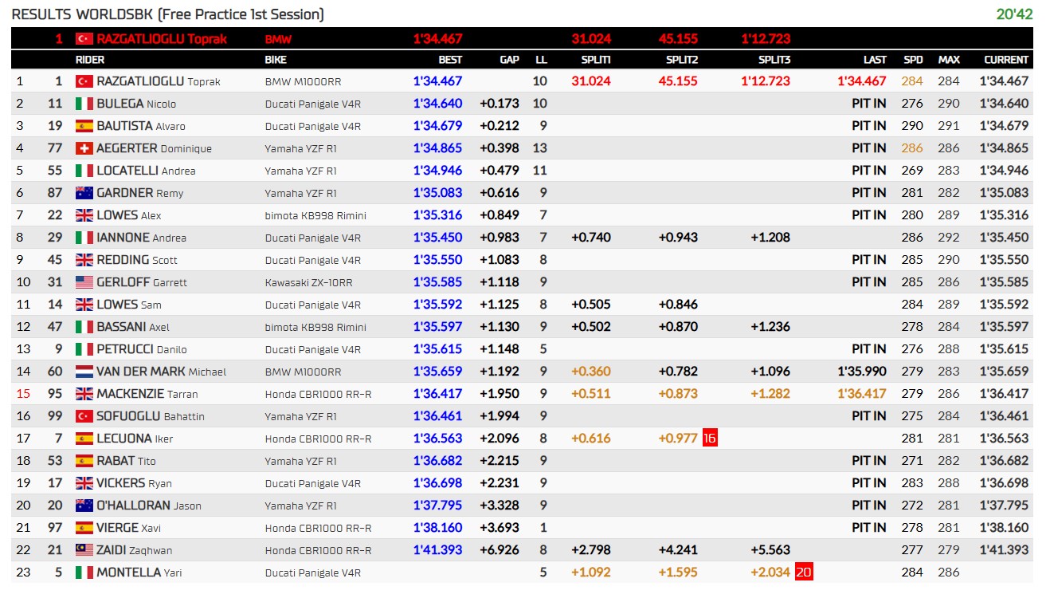This screenshot has height=602, width=1050.
Task: Click gap value +0.398 for AEGERTER
Action: click(x=500, y=148)
